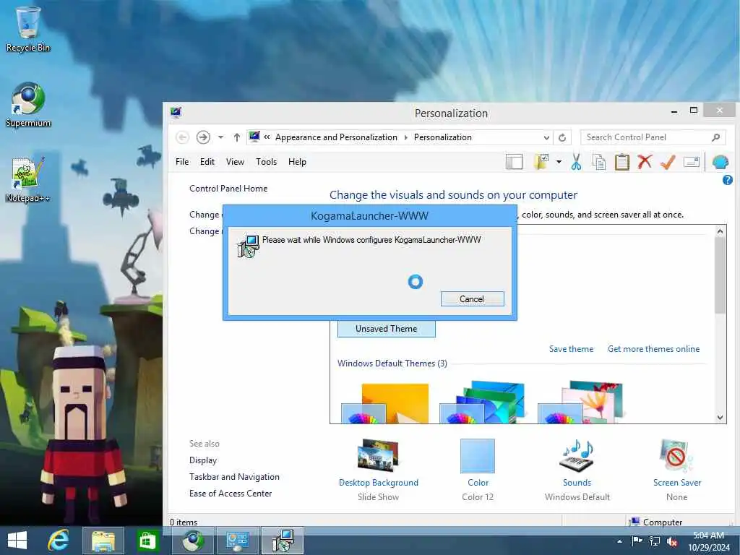The height and width of the screenshot is (555, 740).
Task: Click the double-chevron at the breadcrumb start
Action: (x=267, y=137)
